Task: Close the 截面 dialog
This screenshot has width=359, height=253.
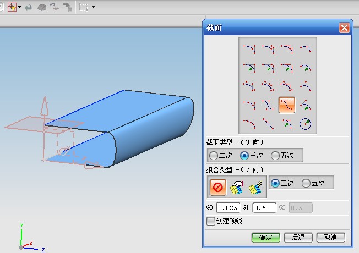Action: point(344,28)
